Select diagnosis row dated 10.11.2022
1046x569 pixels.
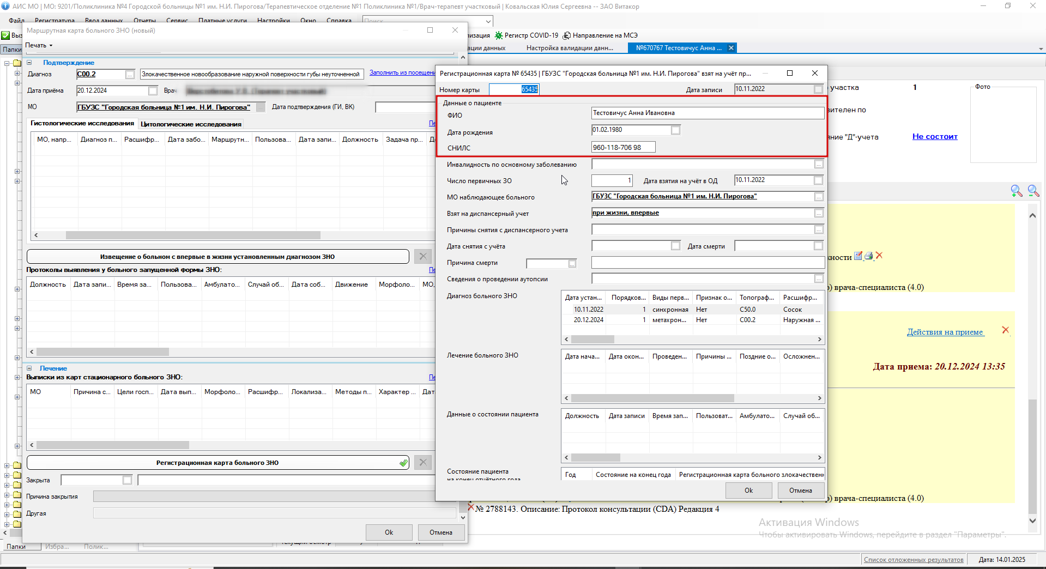pyautogui.click(x=692, y=310)
